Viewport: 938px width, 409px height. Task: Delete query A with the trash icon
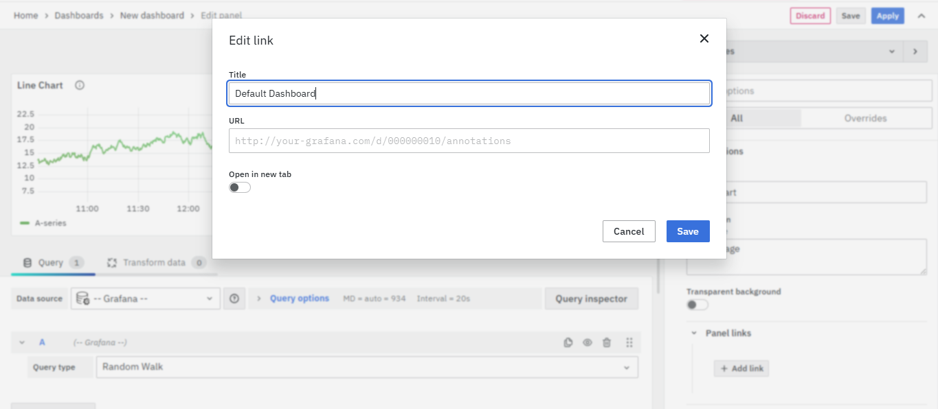[x=607, y=342]
